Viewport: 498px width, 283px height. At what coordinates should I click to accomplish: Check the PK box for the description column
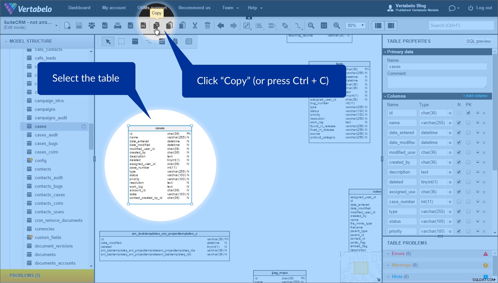(x=468, y=172)
